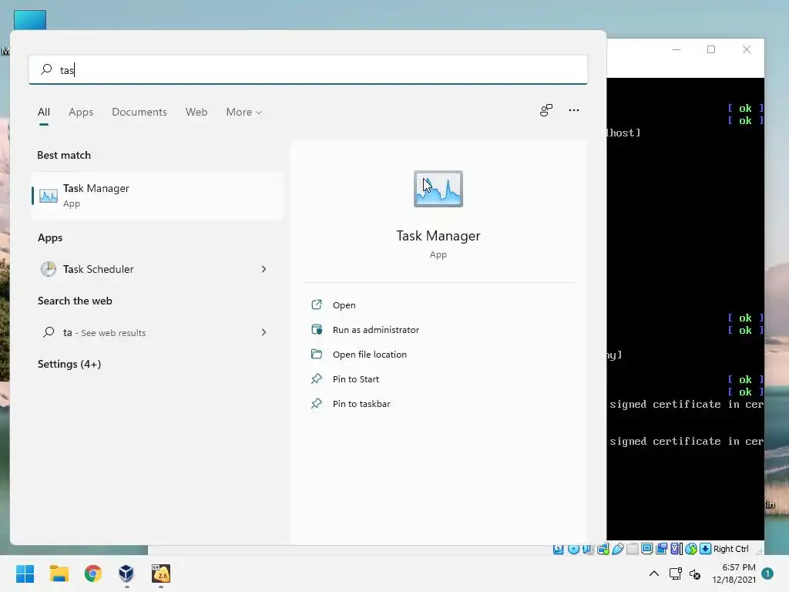Choose Pin to taskbar
Viewport: 789px width, 592px height.
(361, 404)
